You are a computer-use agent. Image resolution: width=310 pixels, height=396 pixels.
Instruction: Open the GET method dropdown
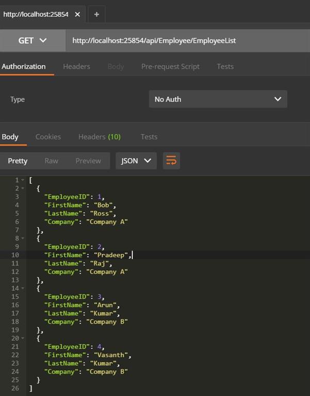click(32, 40)
